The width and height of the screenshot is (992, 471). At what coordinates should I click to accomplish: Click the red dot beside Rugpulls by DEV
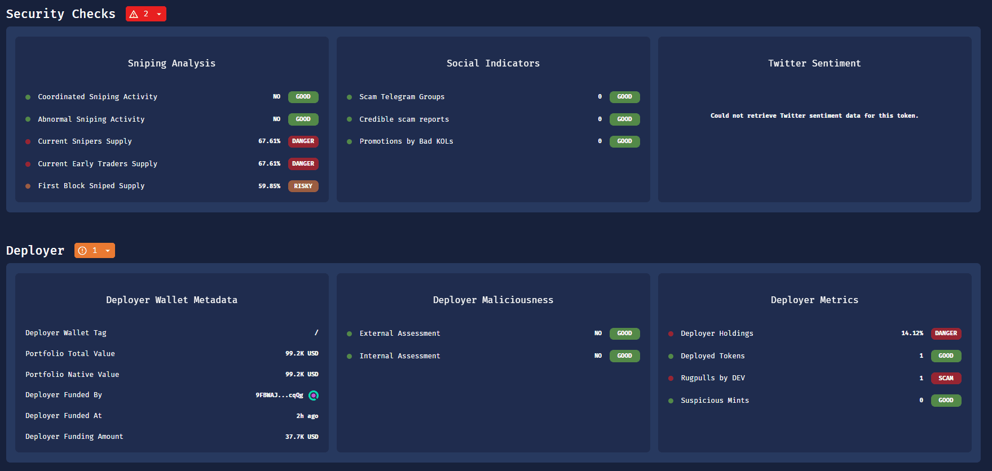[x=671, y=378]
